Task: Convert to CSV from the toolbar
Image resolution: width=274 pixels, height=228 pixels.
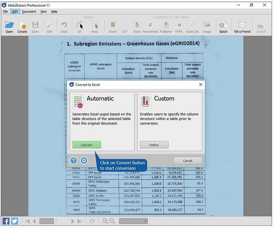Action: 125,27
